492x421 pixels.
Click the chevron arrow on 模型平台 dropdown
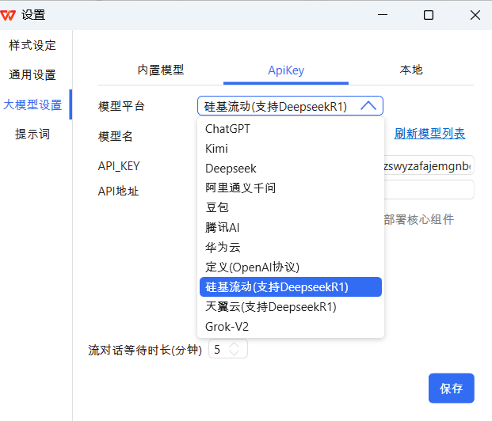point(368,105)
